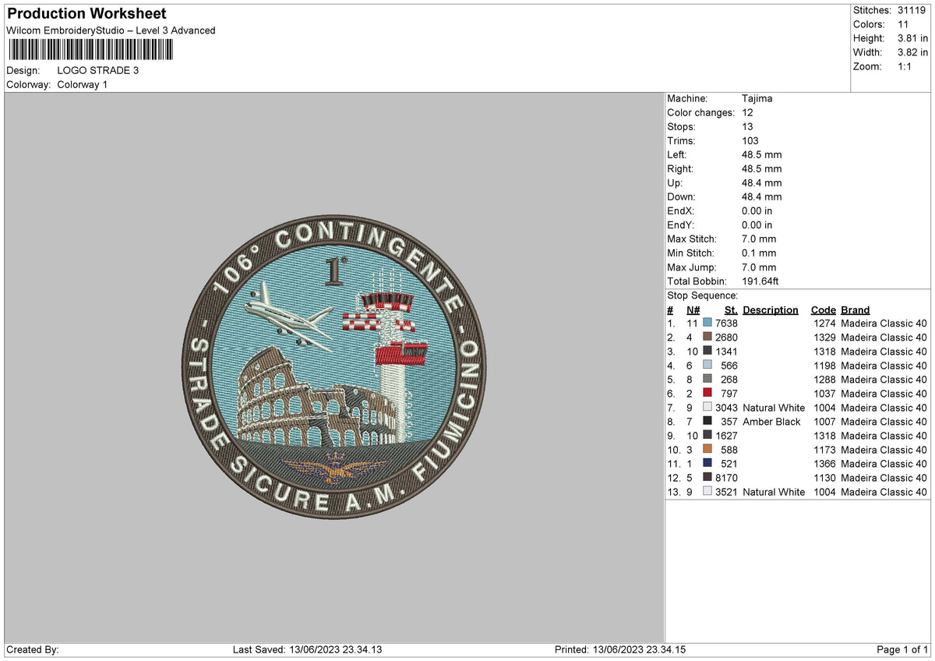The width and height of the screenshot is (935, 661).
Task: Click the design name 'LOGO STRADE 3'
Action: click(x=98, y=70)
